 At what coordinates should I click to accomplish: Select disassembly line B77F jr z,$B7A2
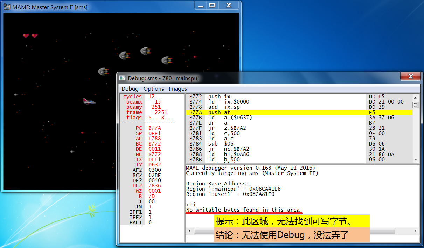click(x=299, y=128)
